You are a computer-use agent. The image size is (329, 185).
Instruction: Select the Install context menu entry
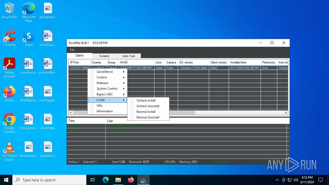[x=107, y=100]
